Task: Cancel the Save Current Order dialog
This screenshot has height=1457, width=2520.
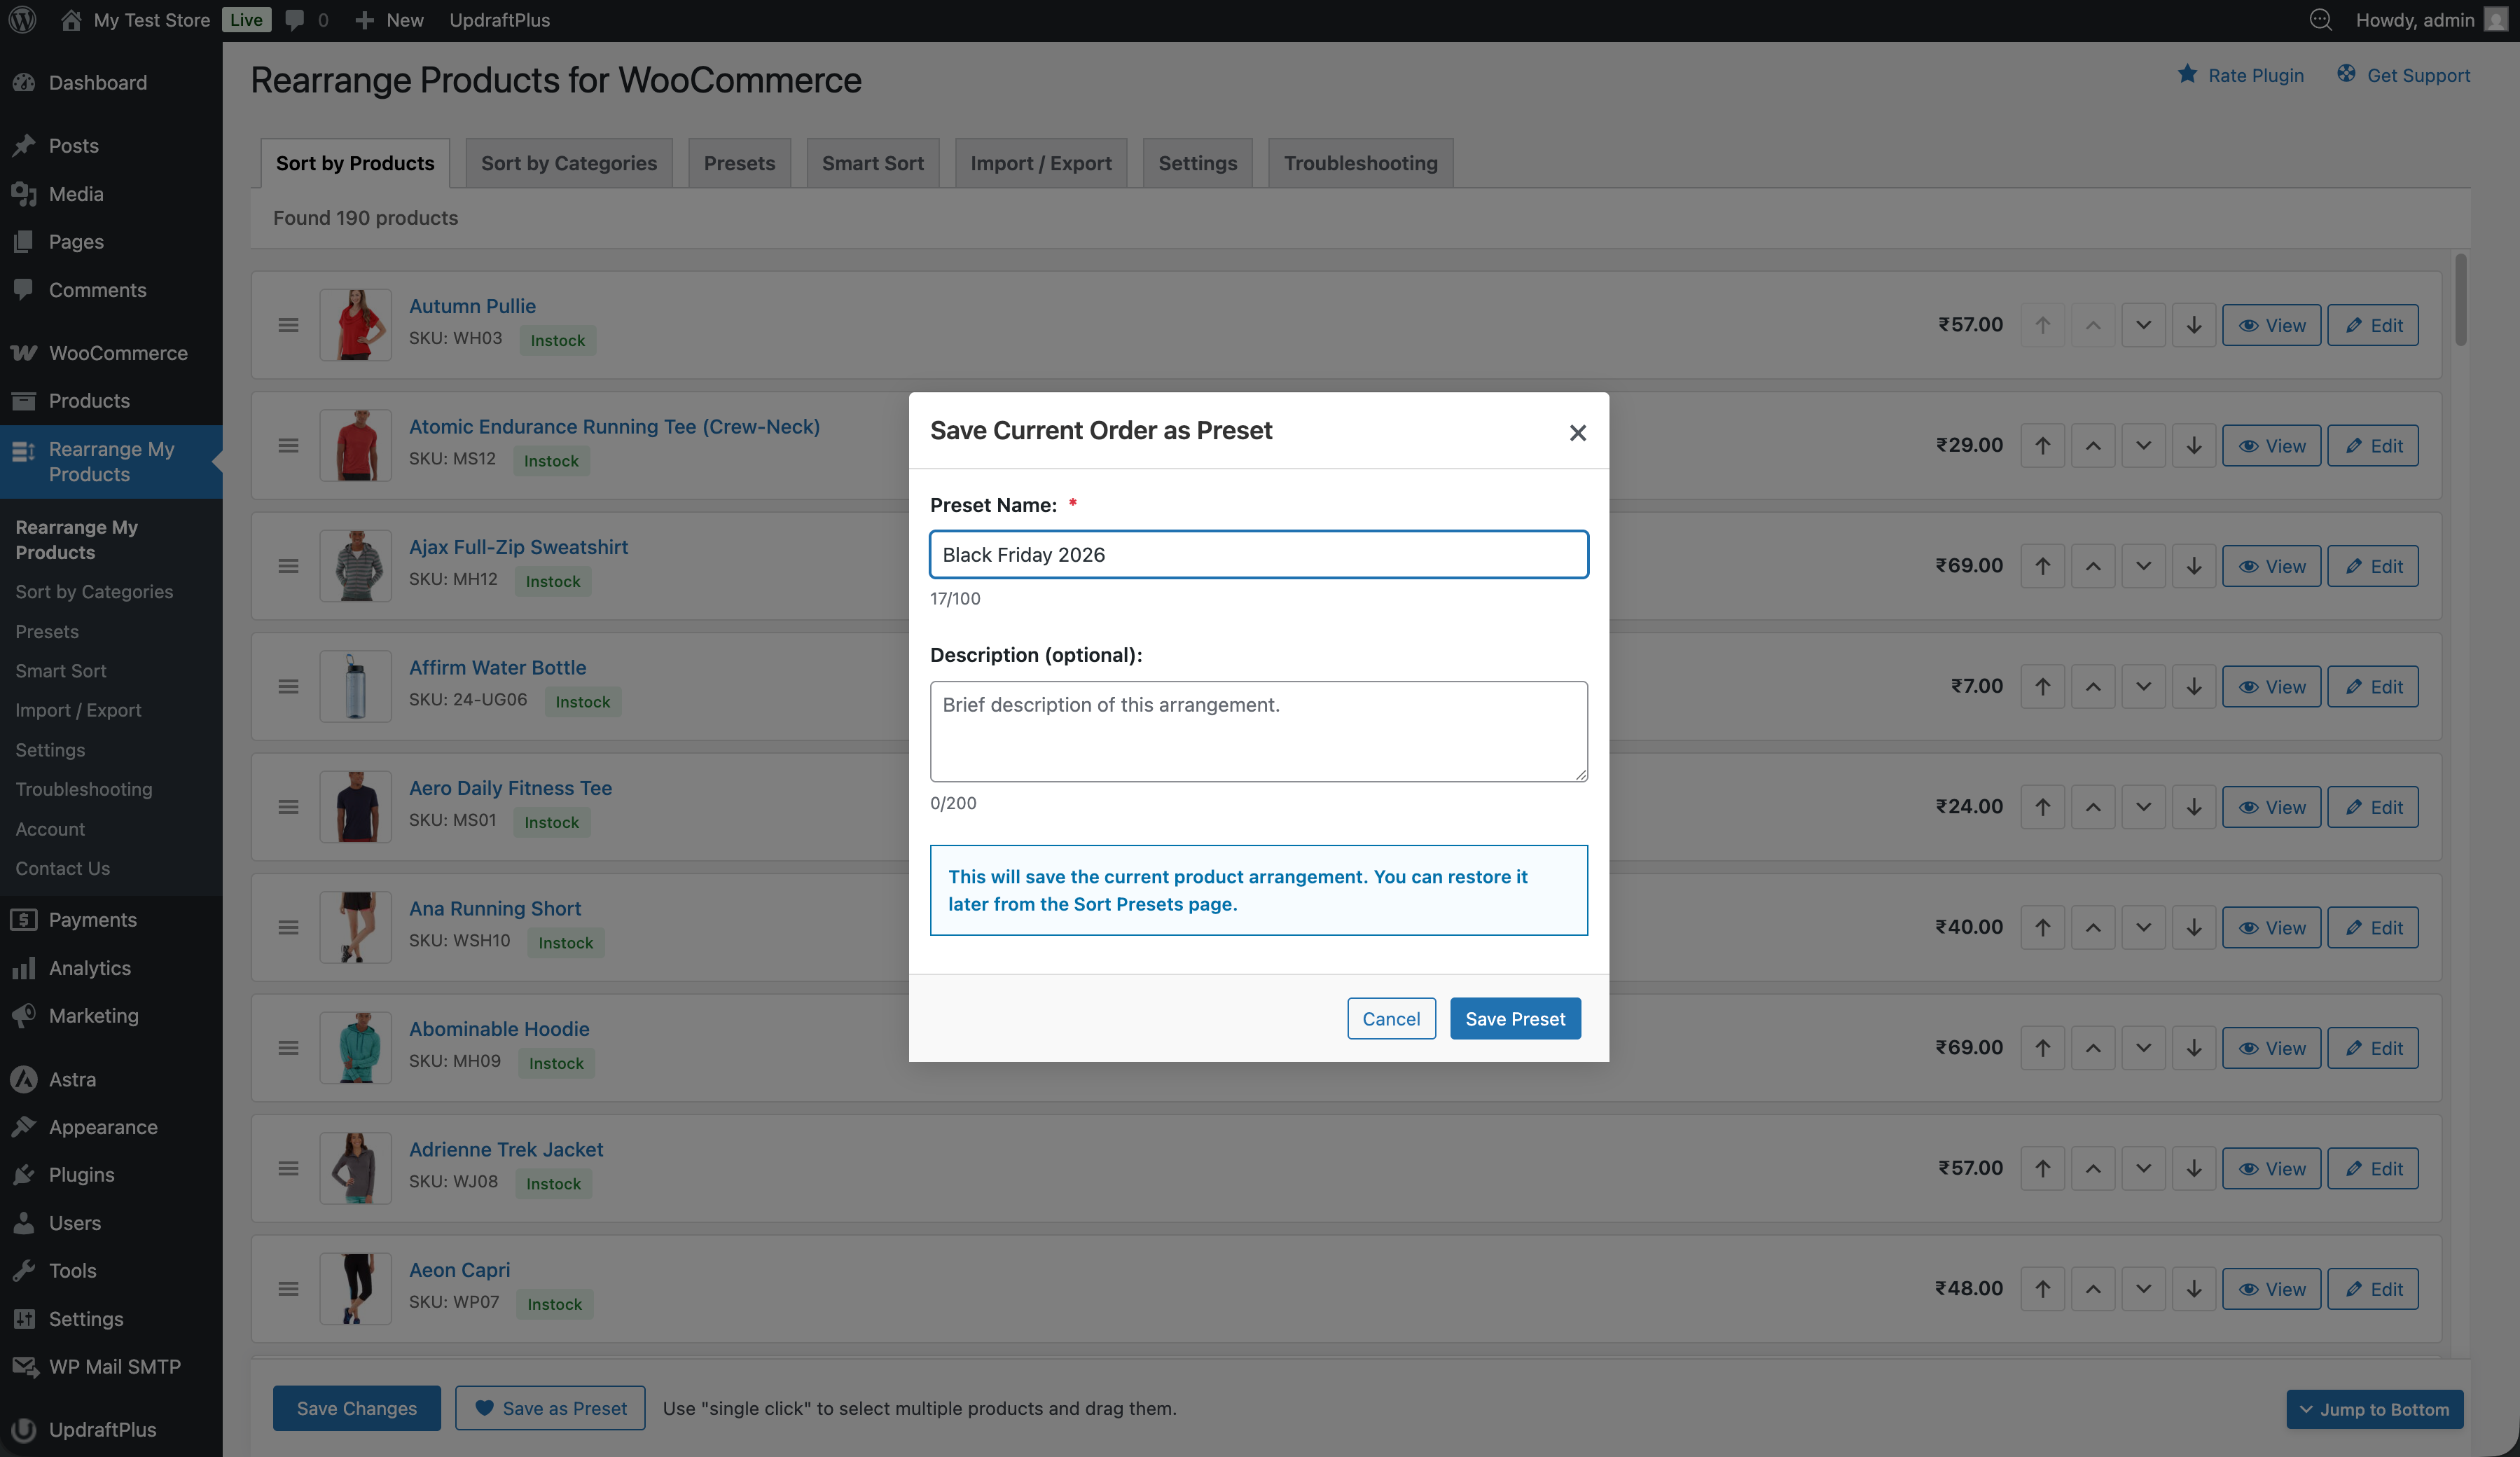Action: (1391, 1018)
